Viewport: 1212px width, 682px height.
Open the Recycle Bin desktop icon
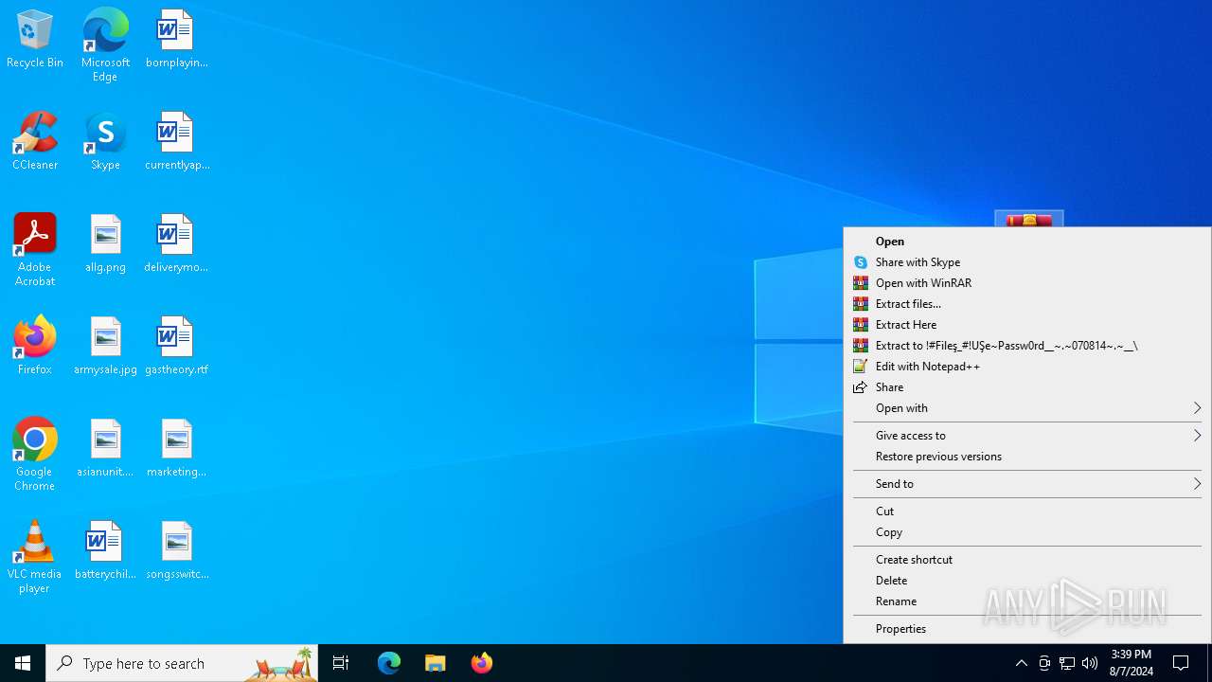pos(35,39)
